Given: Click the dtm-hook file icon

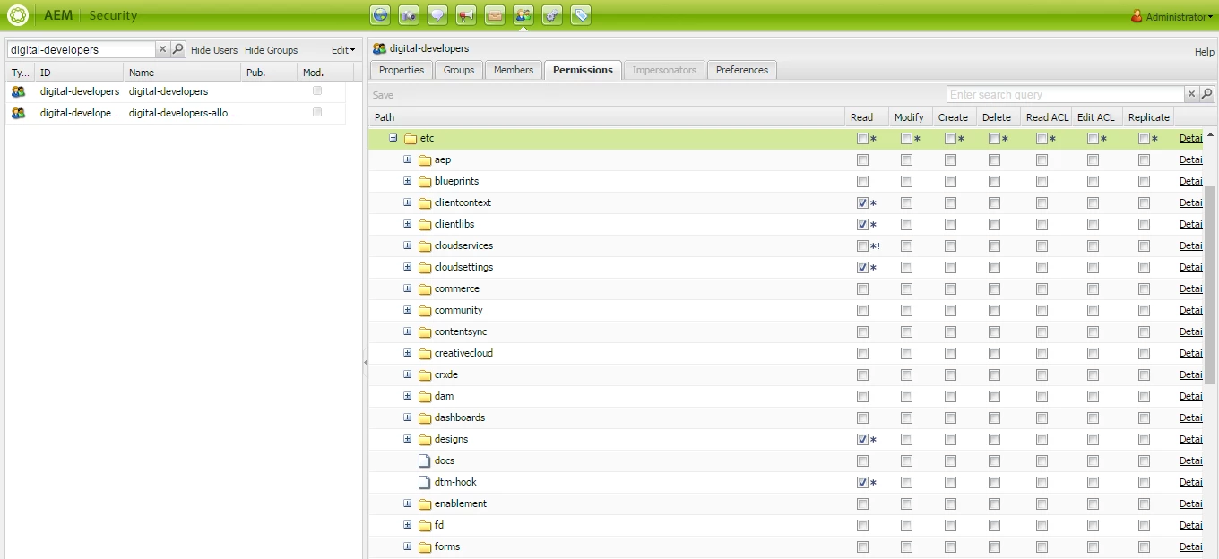Looking at the screenshot, I should tap(425, 482).
